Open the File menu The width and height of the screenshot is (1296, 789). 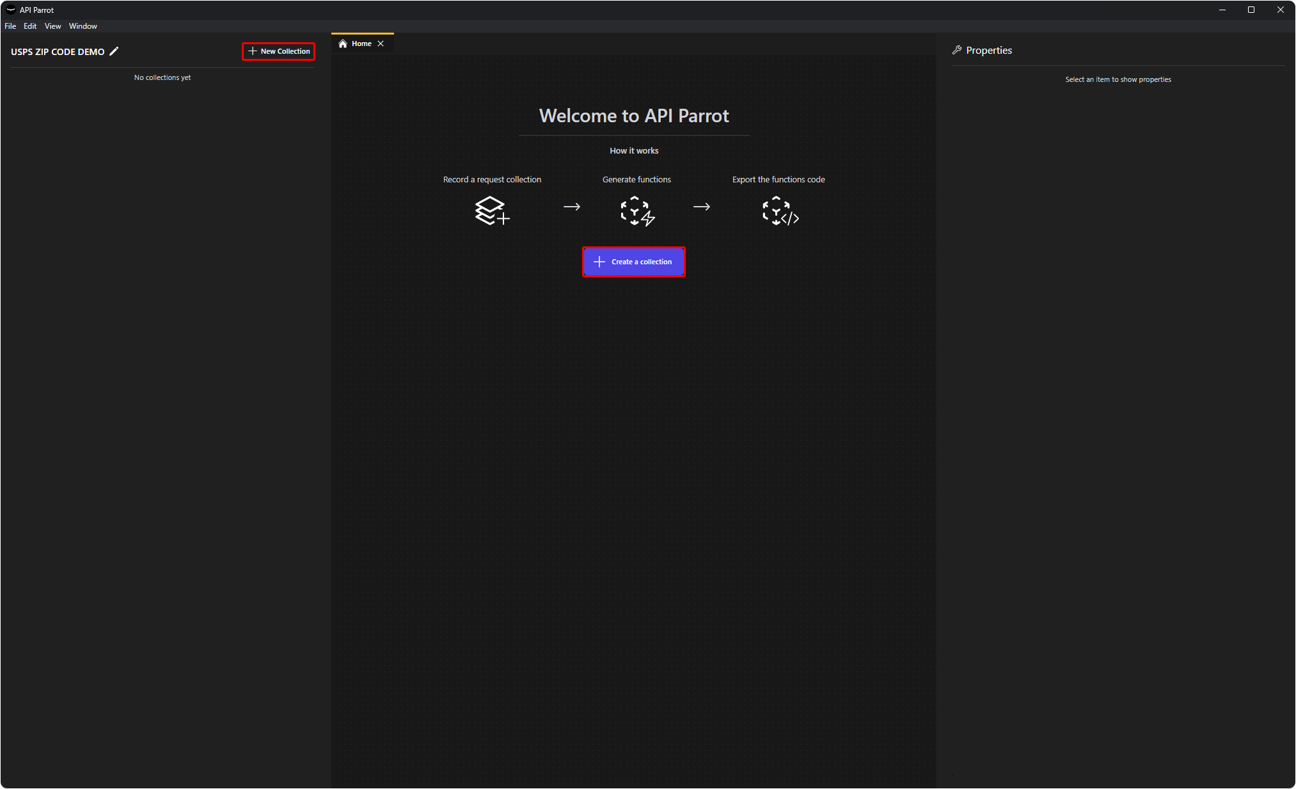[x=10, y=26]
